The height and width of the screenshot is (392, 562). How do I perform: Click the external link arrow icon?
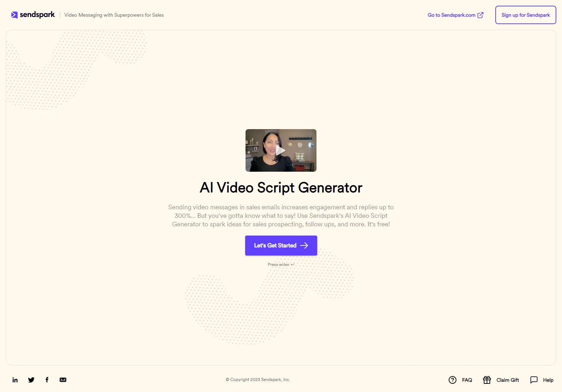tap(480, 15)
